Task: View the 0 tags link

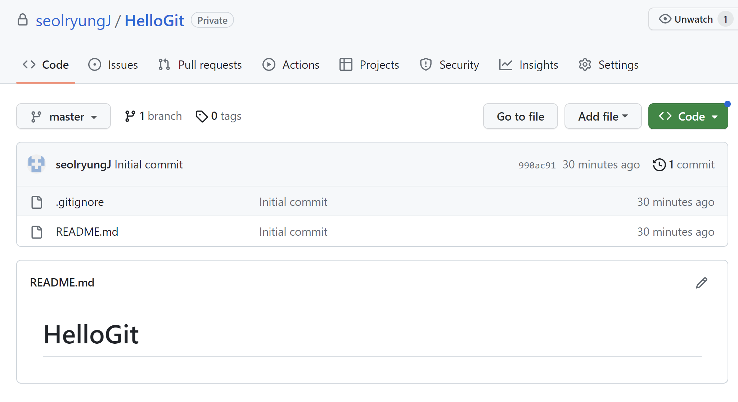Action: pyautogui.click(x=219, y=116)
